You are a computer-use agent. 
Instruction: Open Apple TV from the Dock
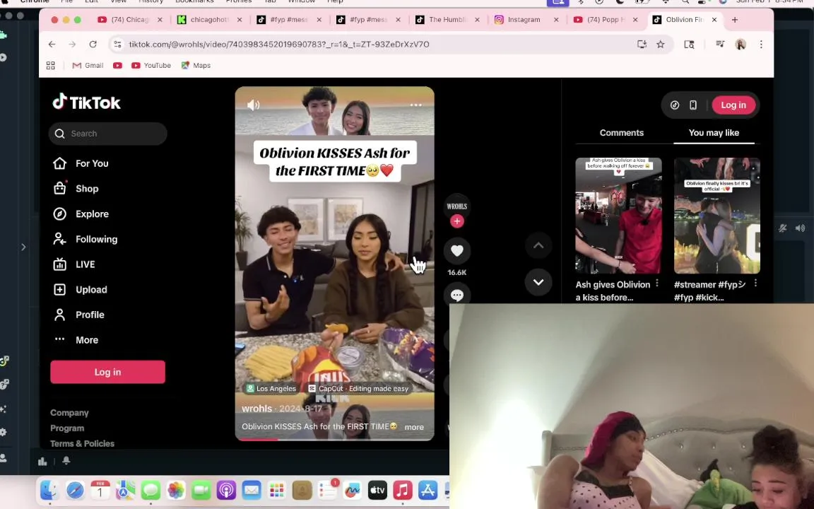point(377,490)
